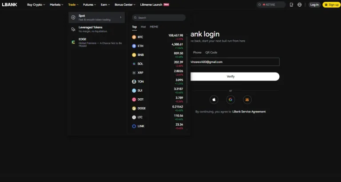Select Spot trading menu entry

point(96,17)
